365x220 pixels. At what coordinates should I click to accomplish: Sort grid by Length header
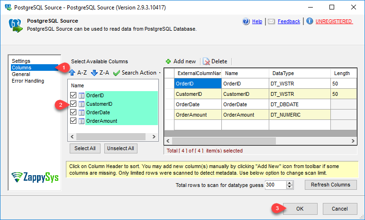coord(344,73)
